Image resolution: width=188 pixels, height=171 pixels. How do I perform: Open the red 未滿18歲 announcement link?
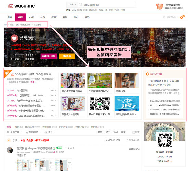(x=35, y=140)
